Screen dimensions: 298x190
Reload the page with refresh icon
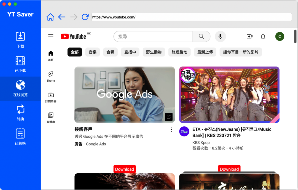[85, 17]
